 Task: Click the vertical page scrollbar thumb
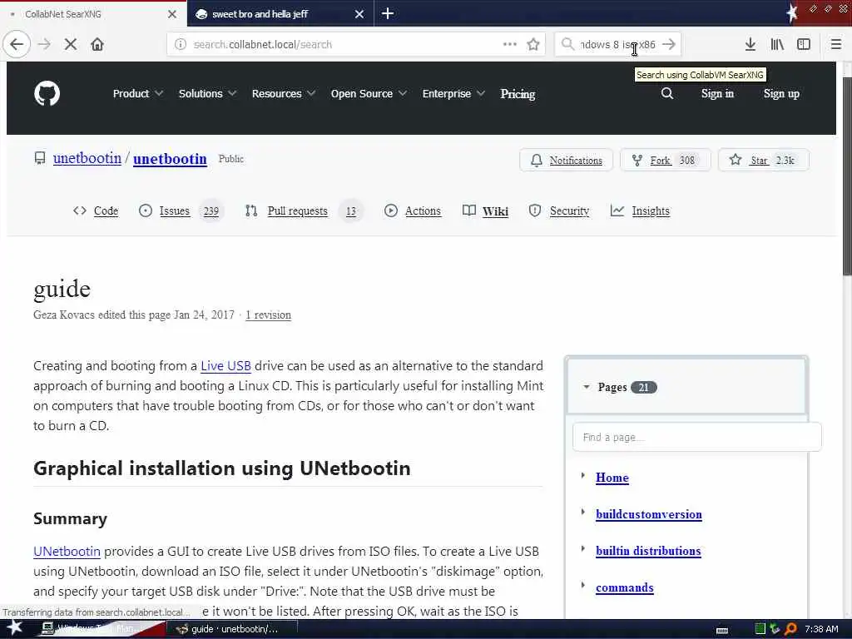(846, 176)
